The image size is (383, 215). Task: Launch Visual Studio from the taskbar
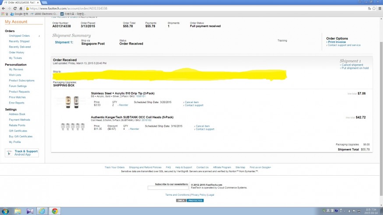point(30,211)
